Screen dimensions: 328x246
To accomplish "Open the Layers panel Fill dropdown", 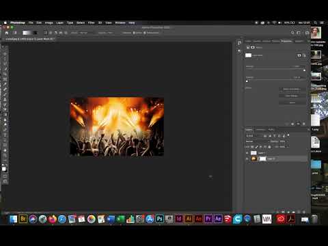I will [287, 147].
